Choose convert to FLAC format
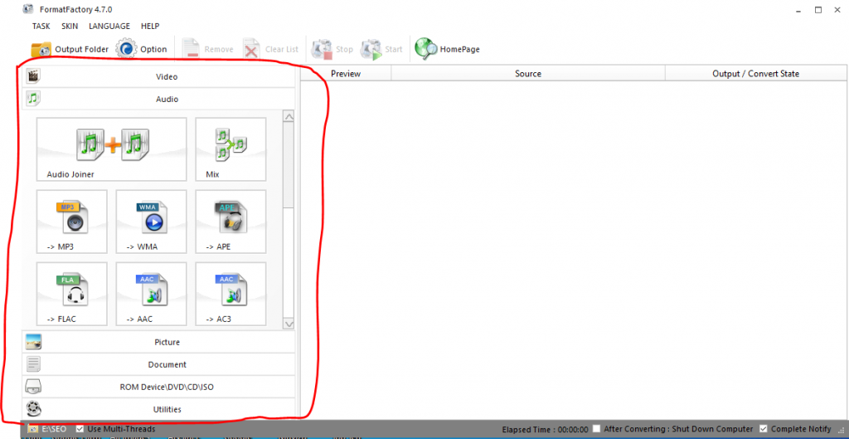The width and height of the screenshot is (849, 439). point(72,294)
